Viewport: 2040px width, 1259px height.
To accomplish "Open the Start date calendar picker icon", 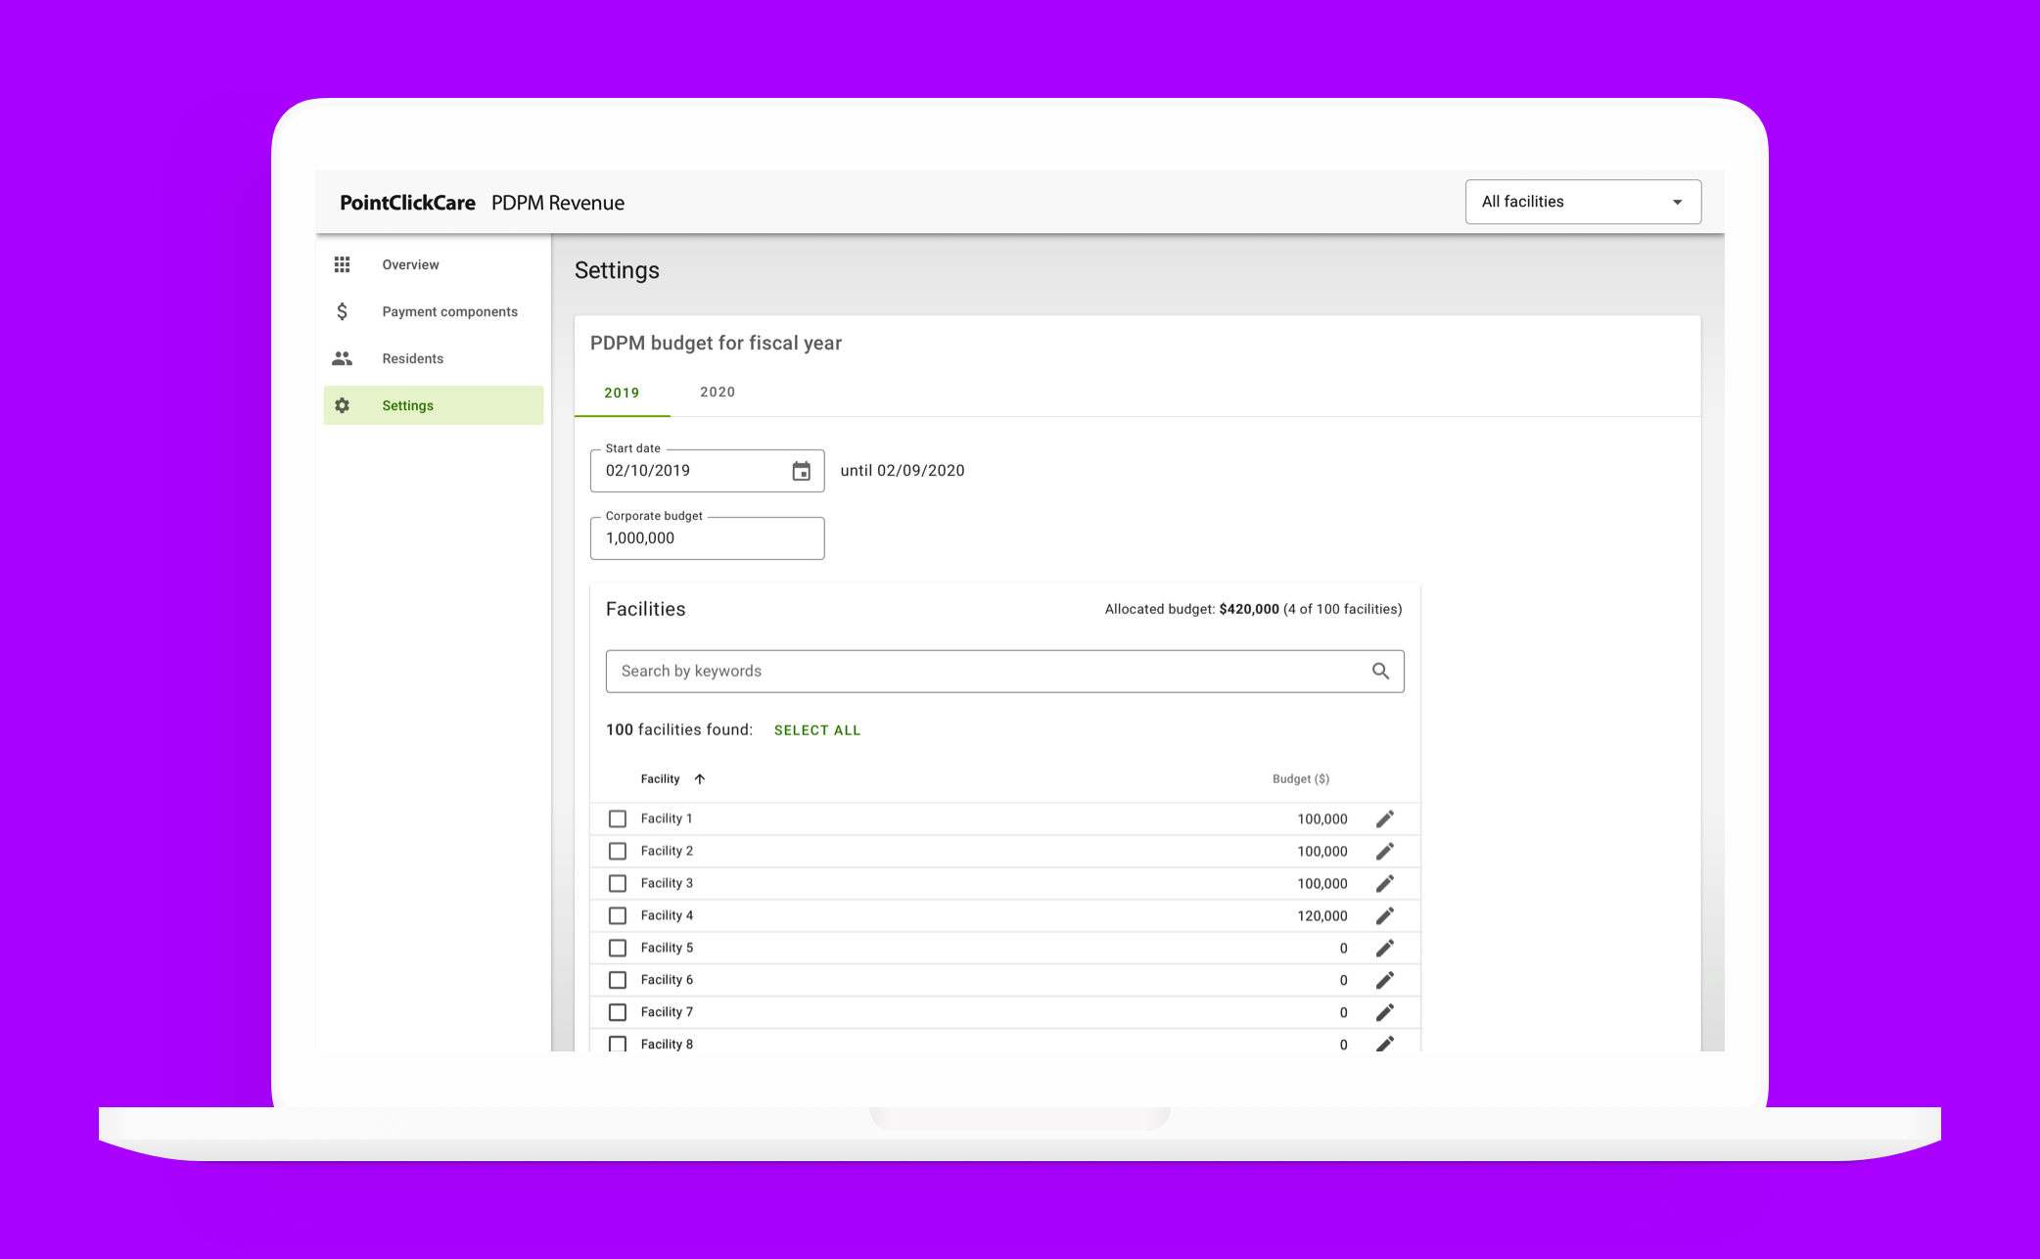I will tap(801, 471).
